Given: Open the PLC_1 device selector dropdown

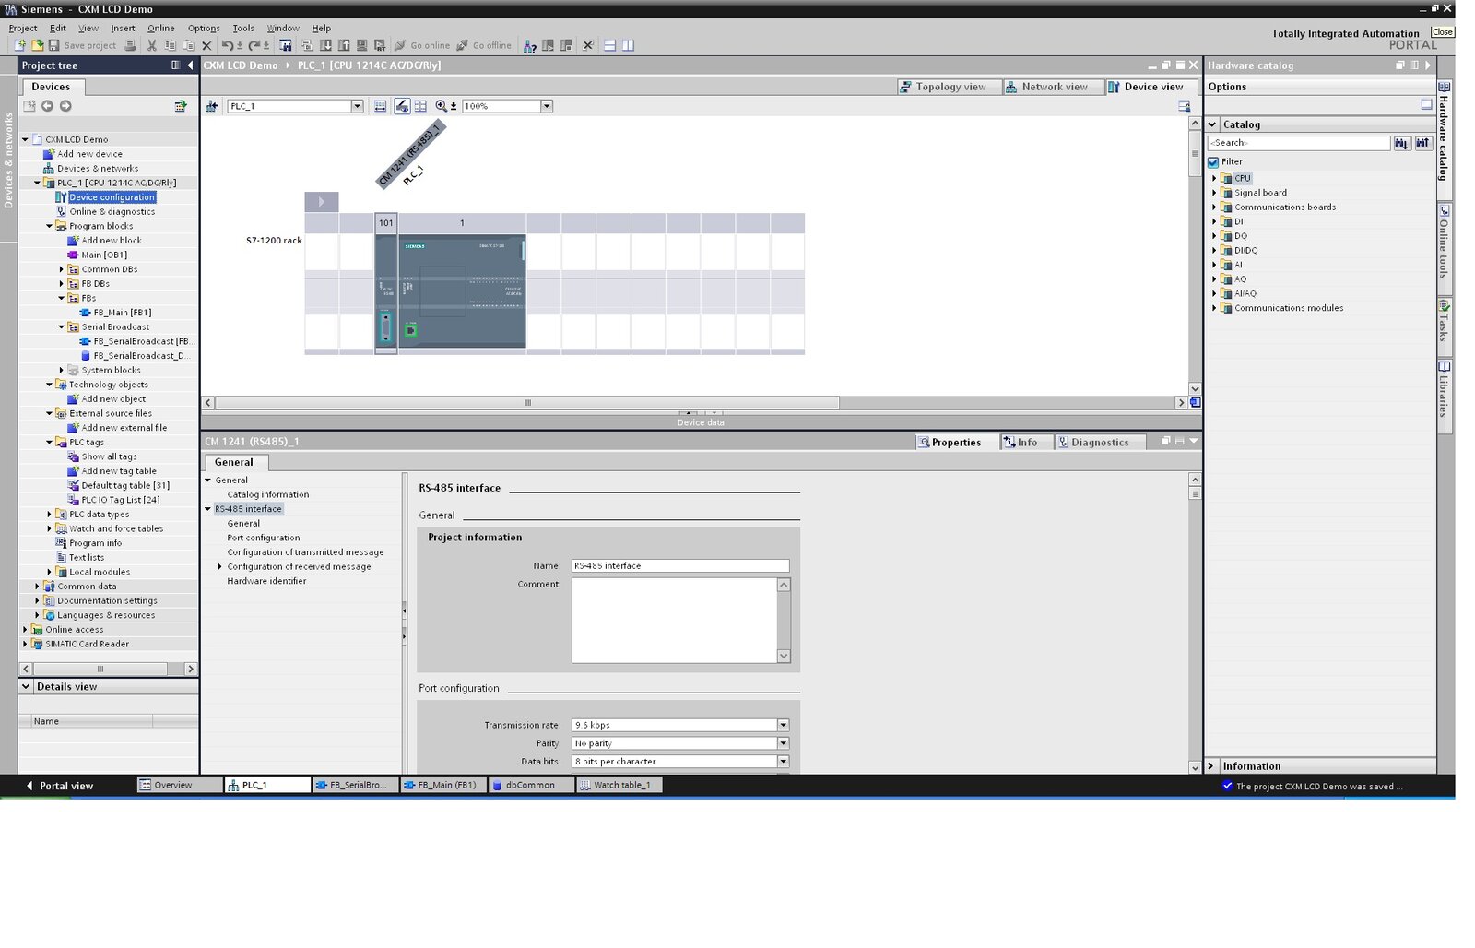Looking at the screenshot, I should click(357, 106).
